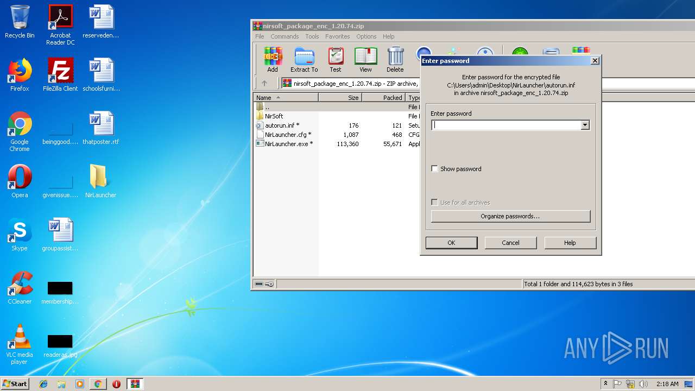This screenshot has height=391, width=695.
Task: Open Skype desktop shortcut
Action: pyautogui.click(x=20, y=235)
